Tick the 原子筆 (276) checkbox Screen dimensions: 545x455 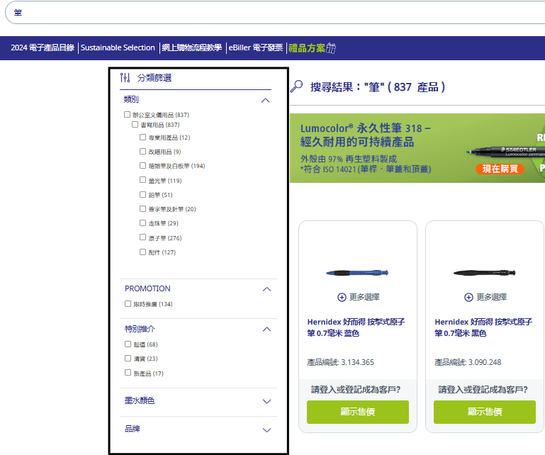142,237
